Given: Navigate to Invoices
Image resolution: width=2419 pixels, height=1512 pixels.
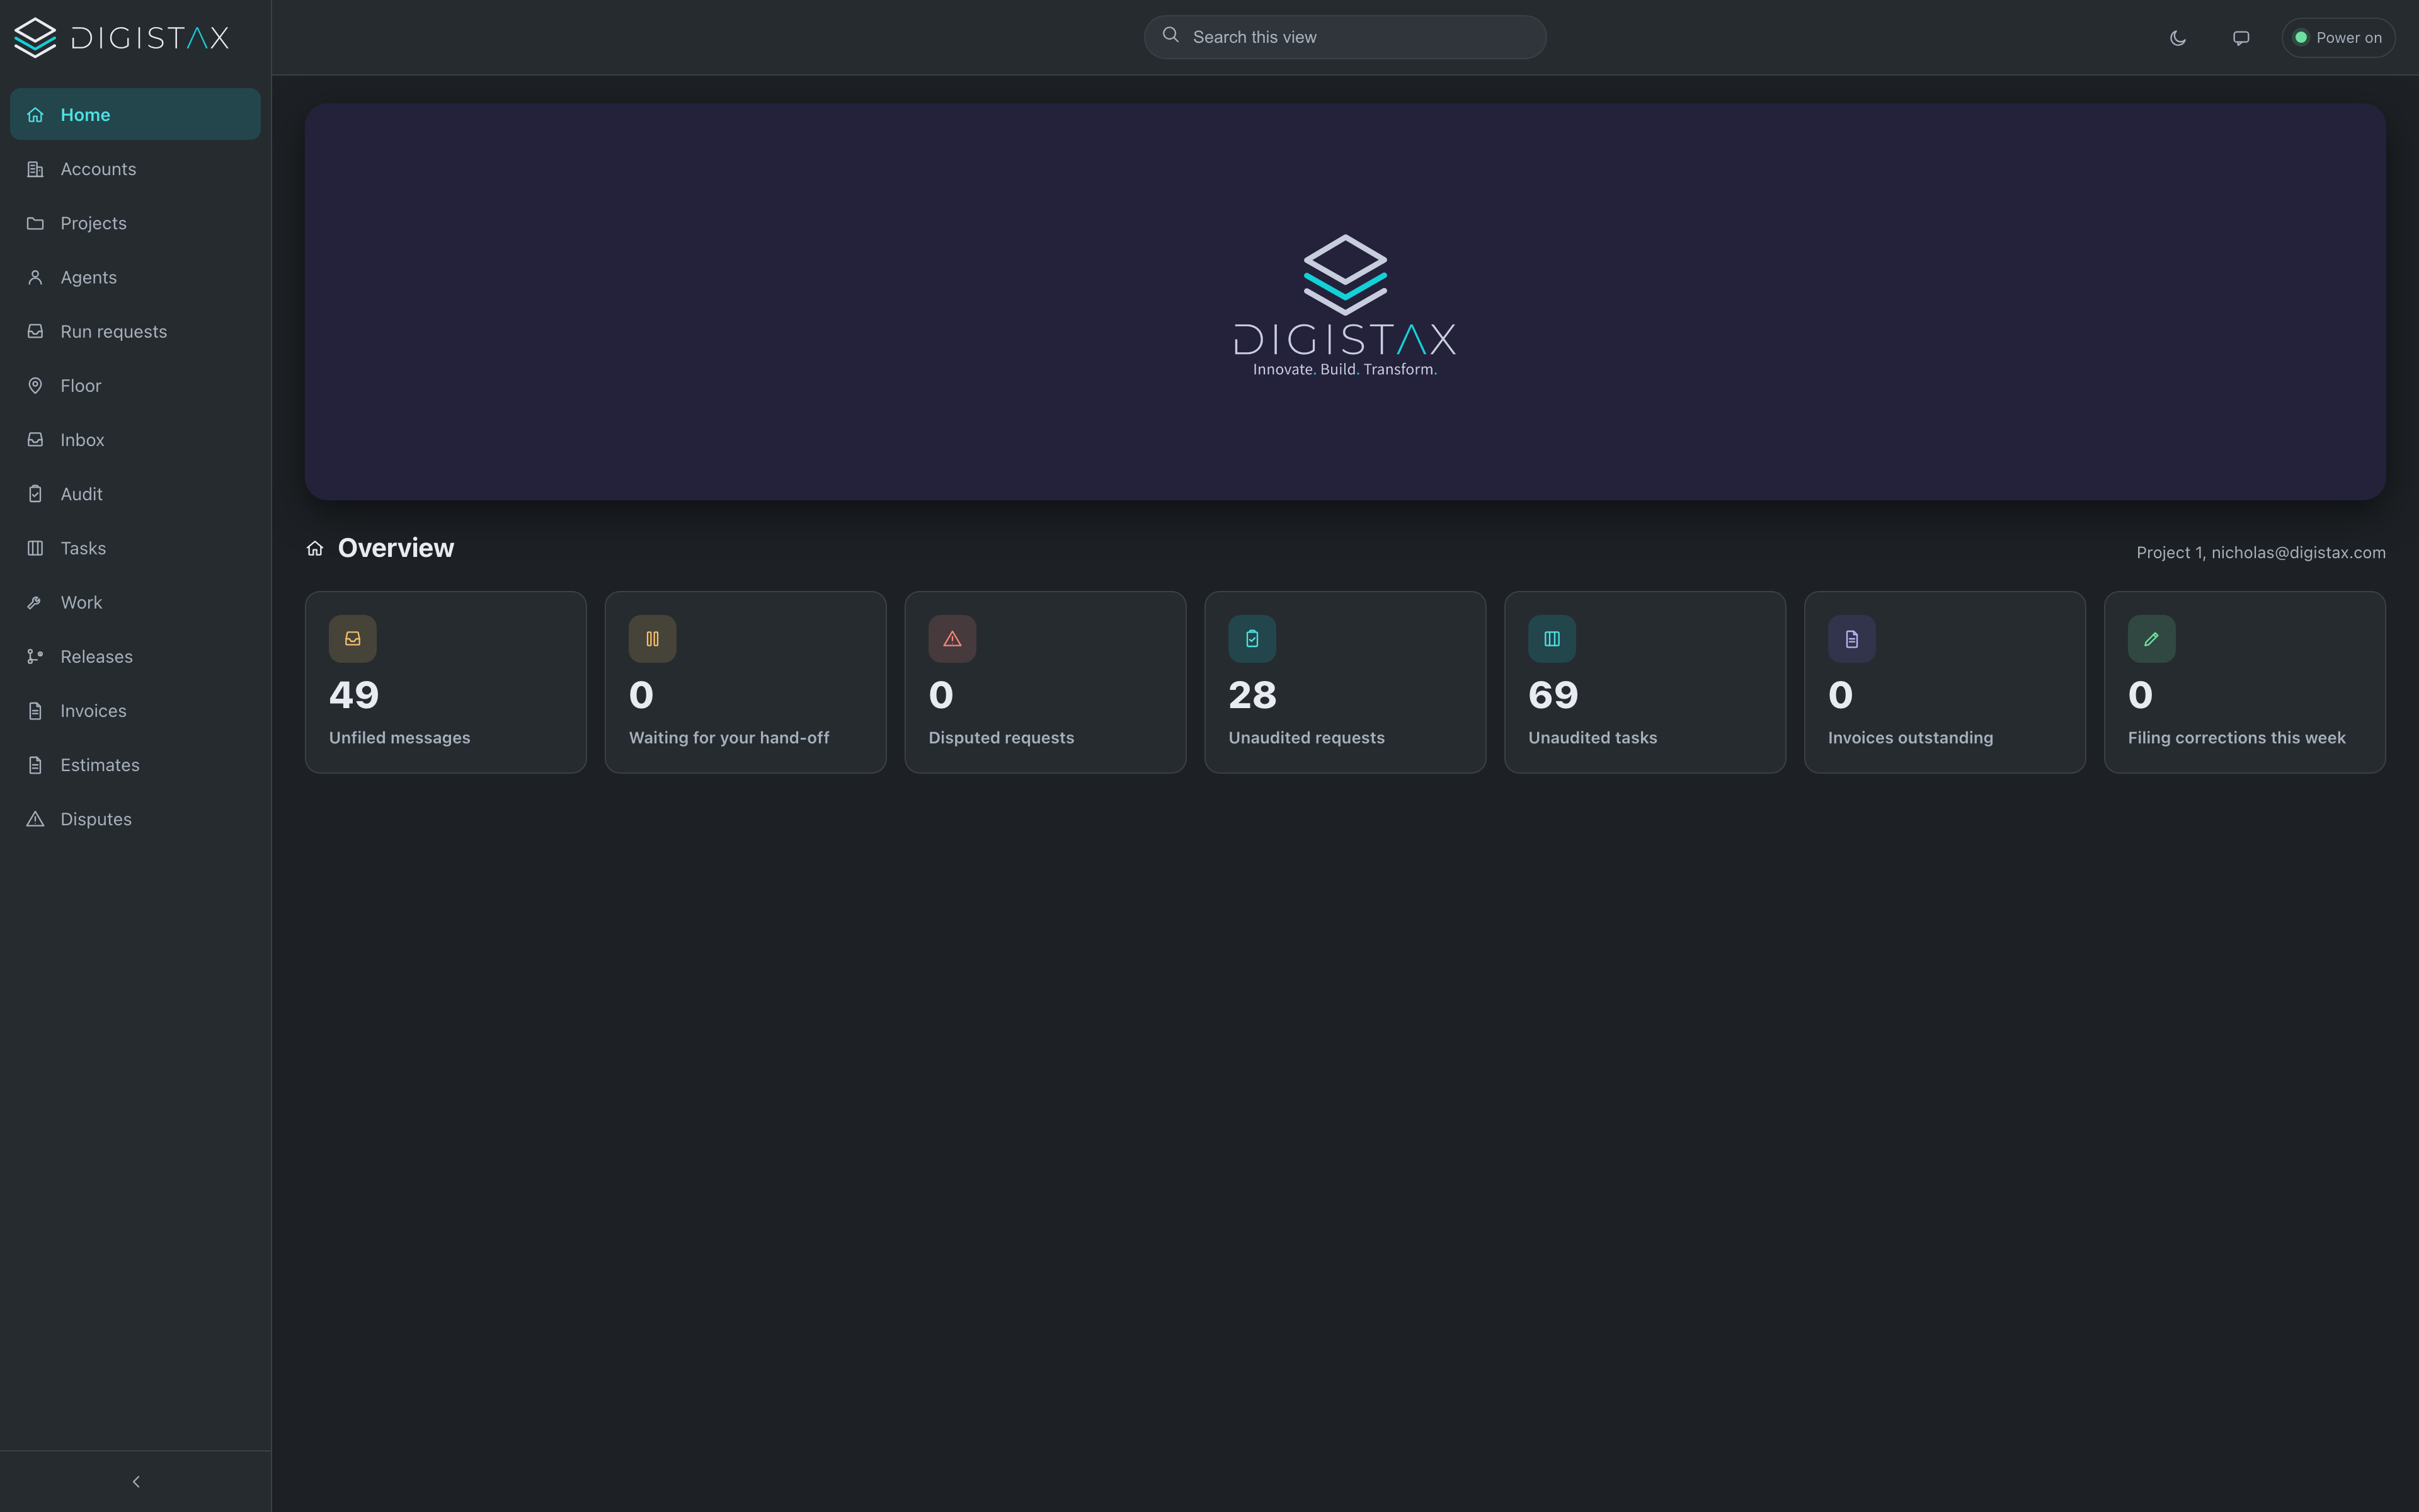Looking at the screenshot, I should 136,711.
